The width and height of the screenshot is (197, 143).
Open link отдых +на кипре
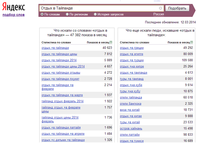(x=132, y=66)
